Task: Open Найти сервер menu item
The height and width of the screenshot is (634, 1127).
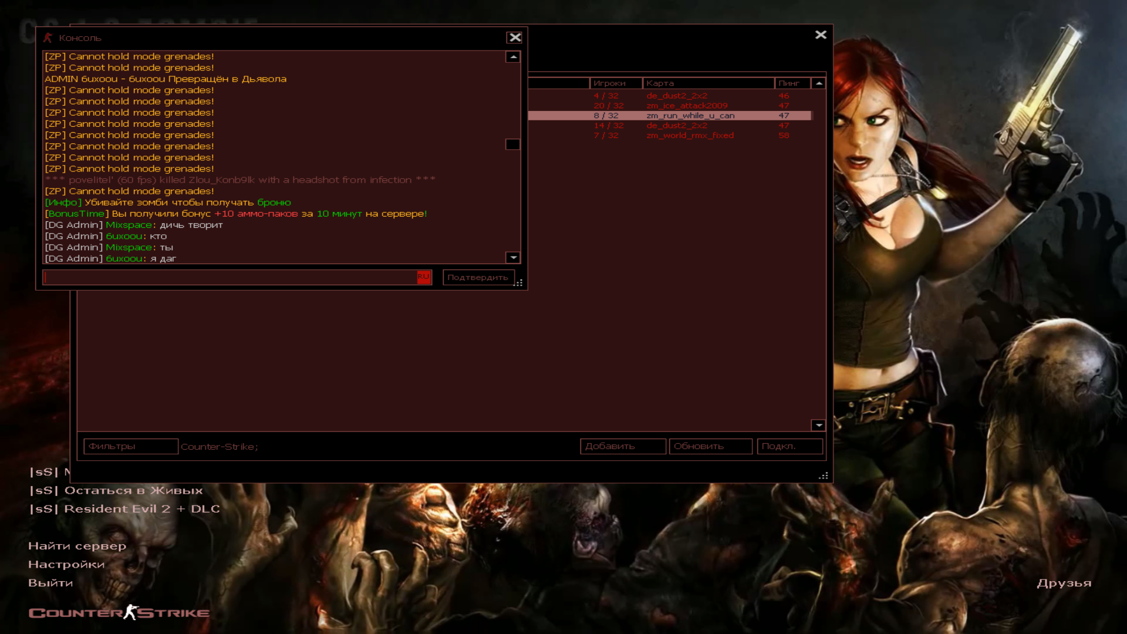Action: [77, 546]
